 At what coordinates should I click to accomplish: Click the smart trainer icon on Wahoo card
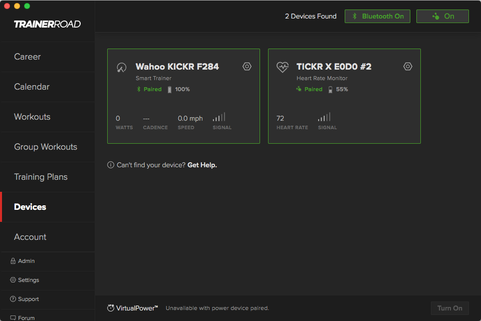pos(121,68)
